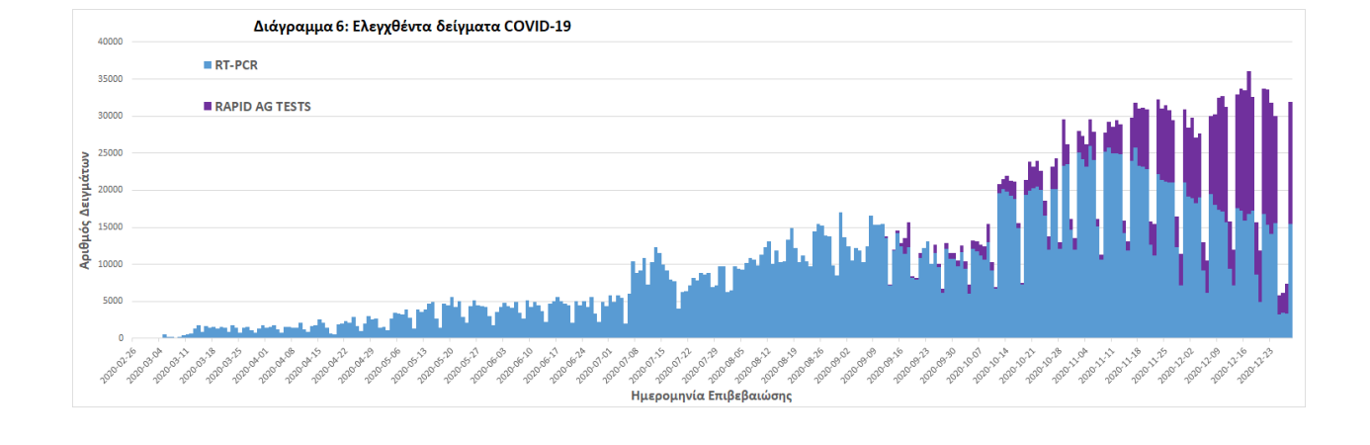The image size is (1370, 445).
Task: Click the chart title 'Διάγραμμα 6: Ελεγχθέντα δείγματα COVID-19'
Action: coord(413,27)
